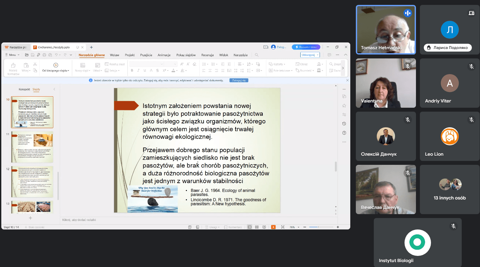Click the print icon in quick access toolbar
The height and width of the screenshot is (267, 480).
(x=44, y=55)
